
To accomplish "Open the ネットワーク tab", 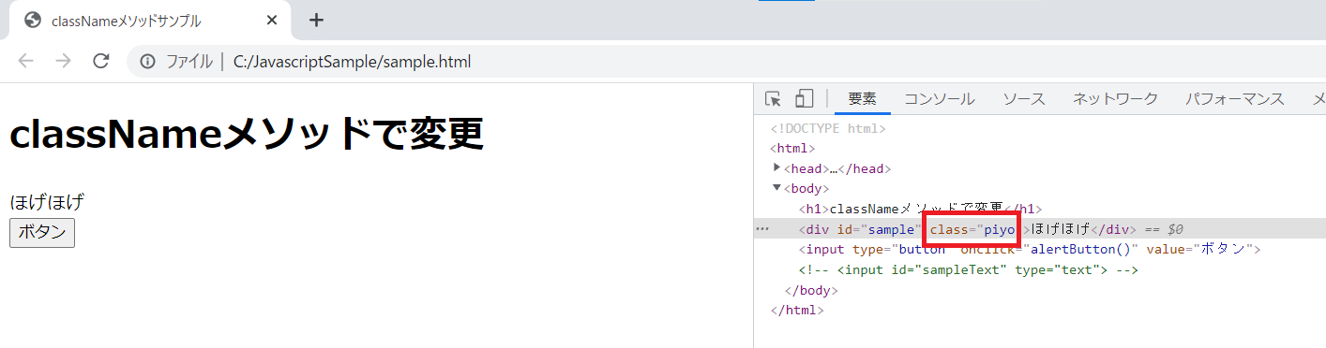I will click(x=1115, y=99).
